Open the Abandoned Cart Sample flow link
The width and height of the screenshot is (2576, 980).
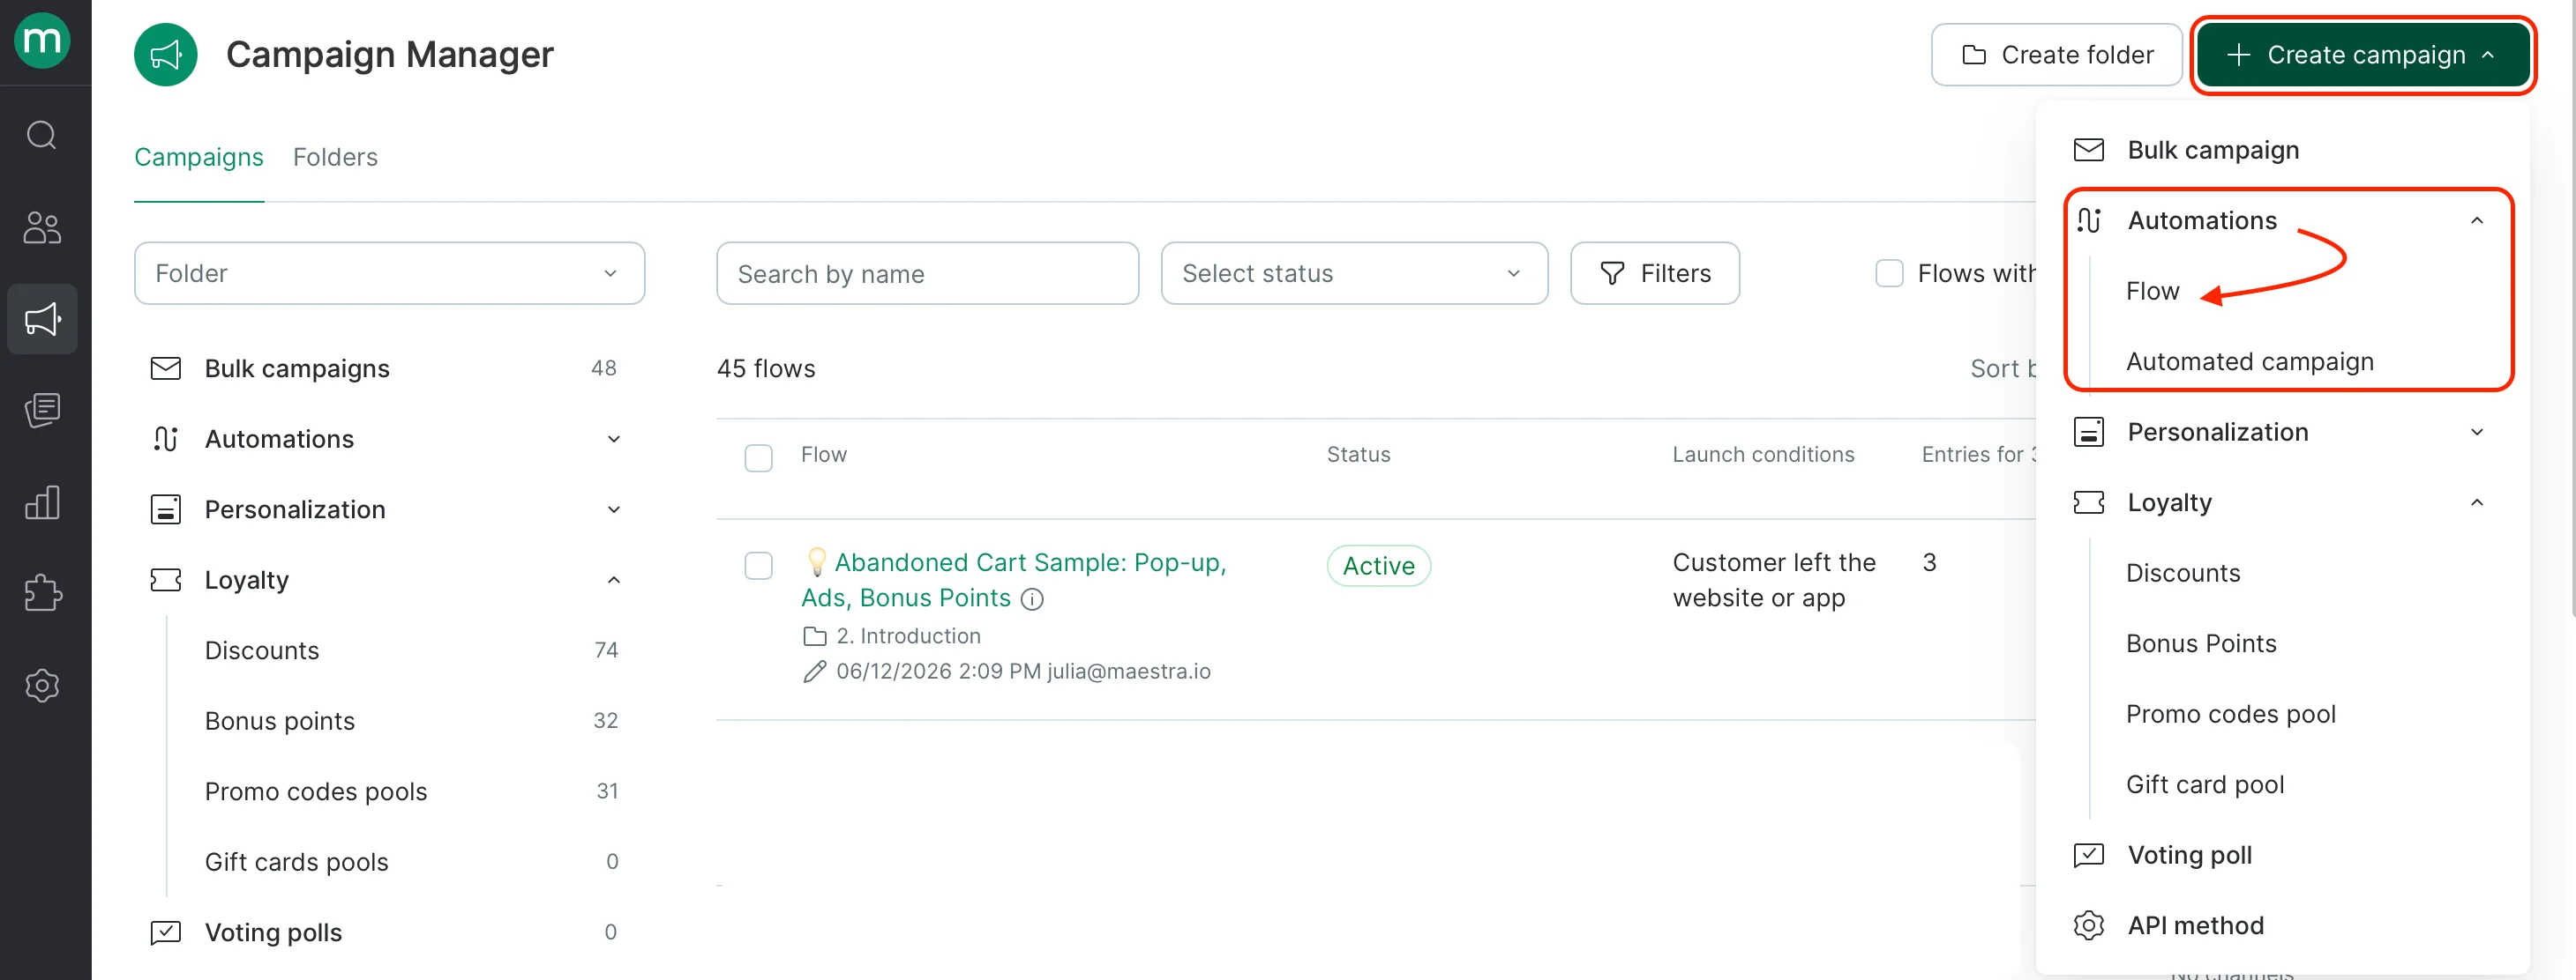[x=1013, y=581]
